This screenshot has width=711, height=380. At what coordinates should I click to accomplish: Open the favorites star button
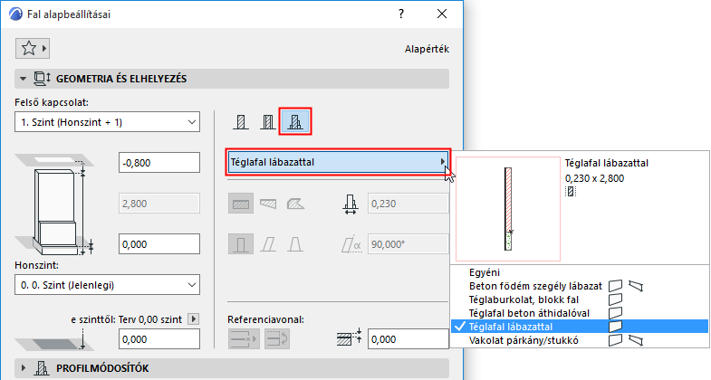[x=33, y=48]
